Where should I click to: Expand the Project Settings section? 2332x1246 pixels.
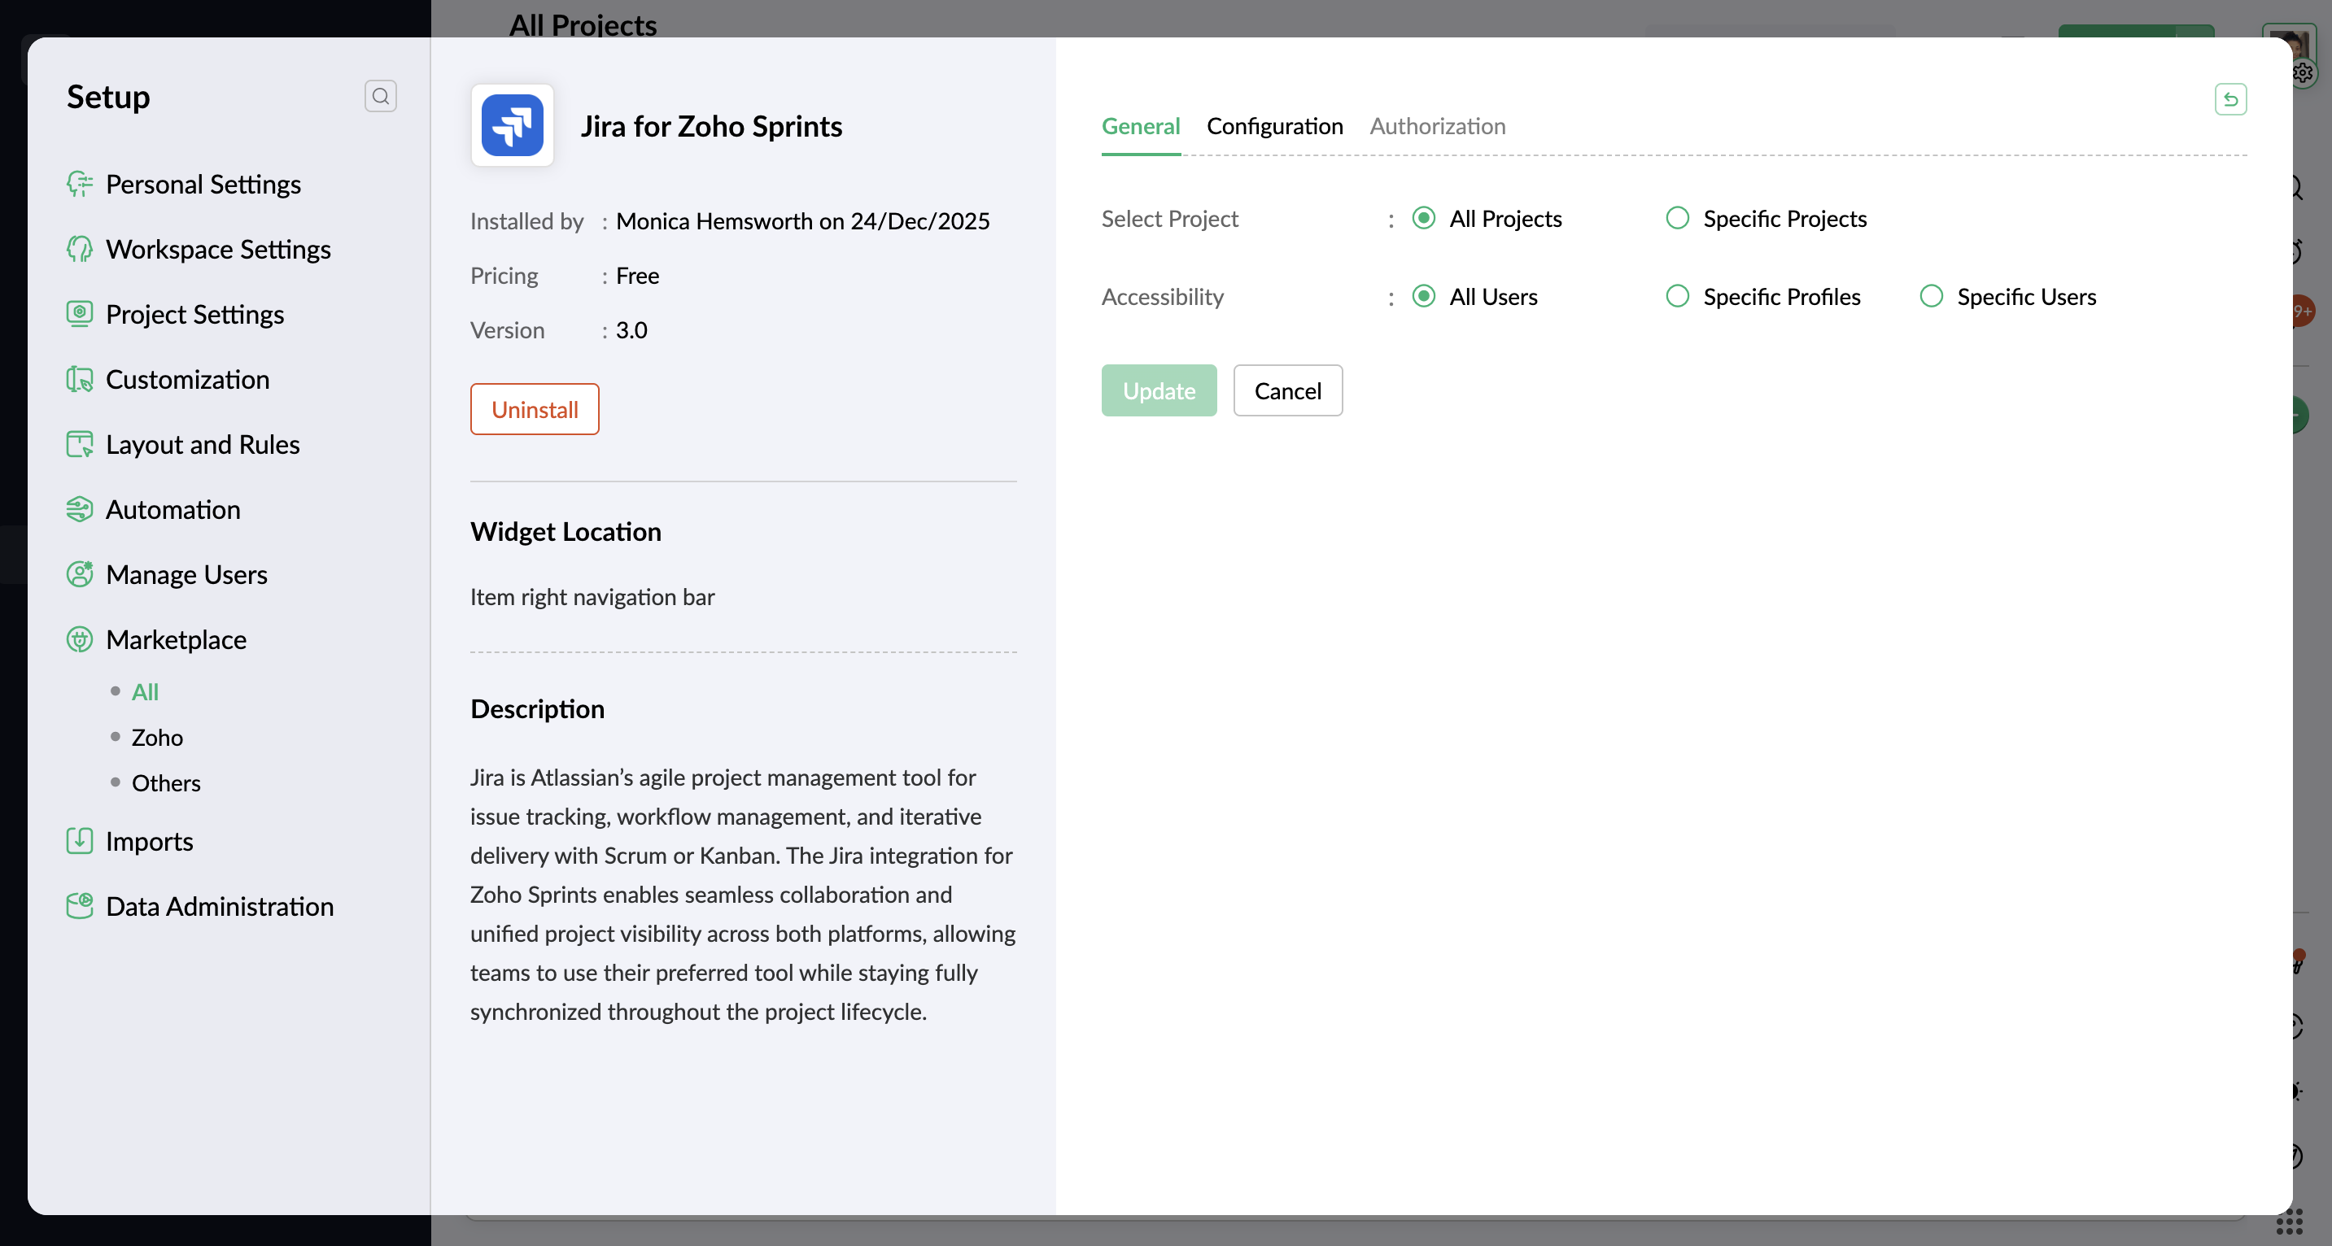(194, 314)
